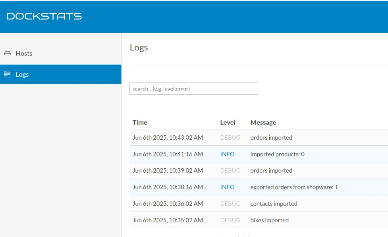Click DEBUG level in 10:43:02 row
This screenshot has height=237, width=388.
[230, 137]
